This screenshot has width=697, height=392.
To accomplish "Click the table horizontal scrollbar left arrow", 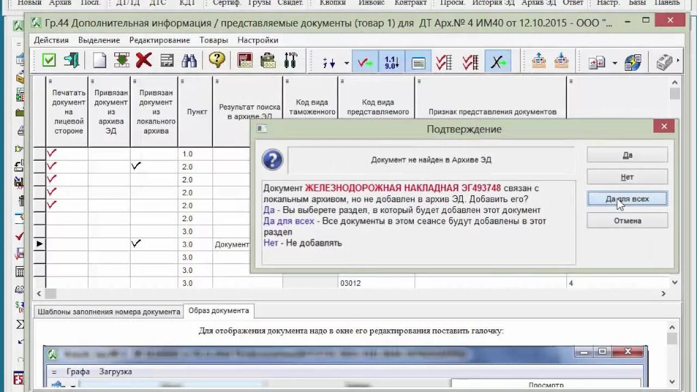I will pos(38,293).
